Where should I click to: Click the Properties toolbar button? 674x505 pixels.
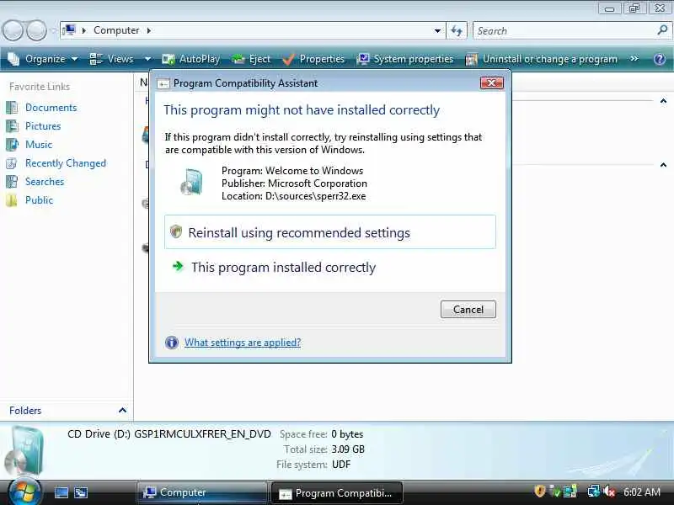pyautogui.click(x=313, y=59)
